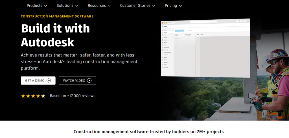The image size is (289, 138).
Task: Click the five-star rating icons
Action: click(33, 96)
